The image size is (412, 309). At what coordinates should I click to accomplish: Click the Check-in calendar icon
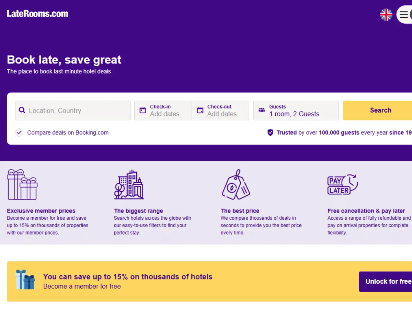(142, 110)
